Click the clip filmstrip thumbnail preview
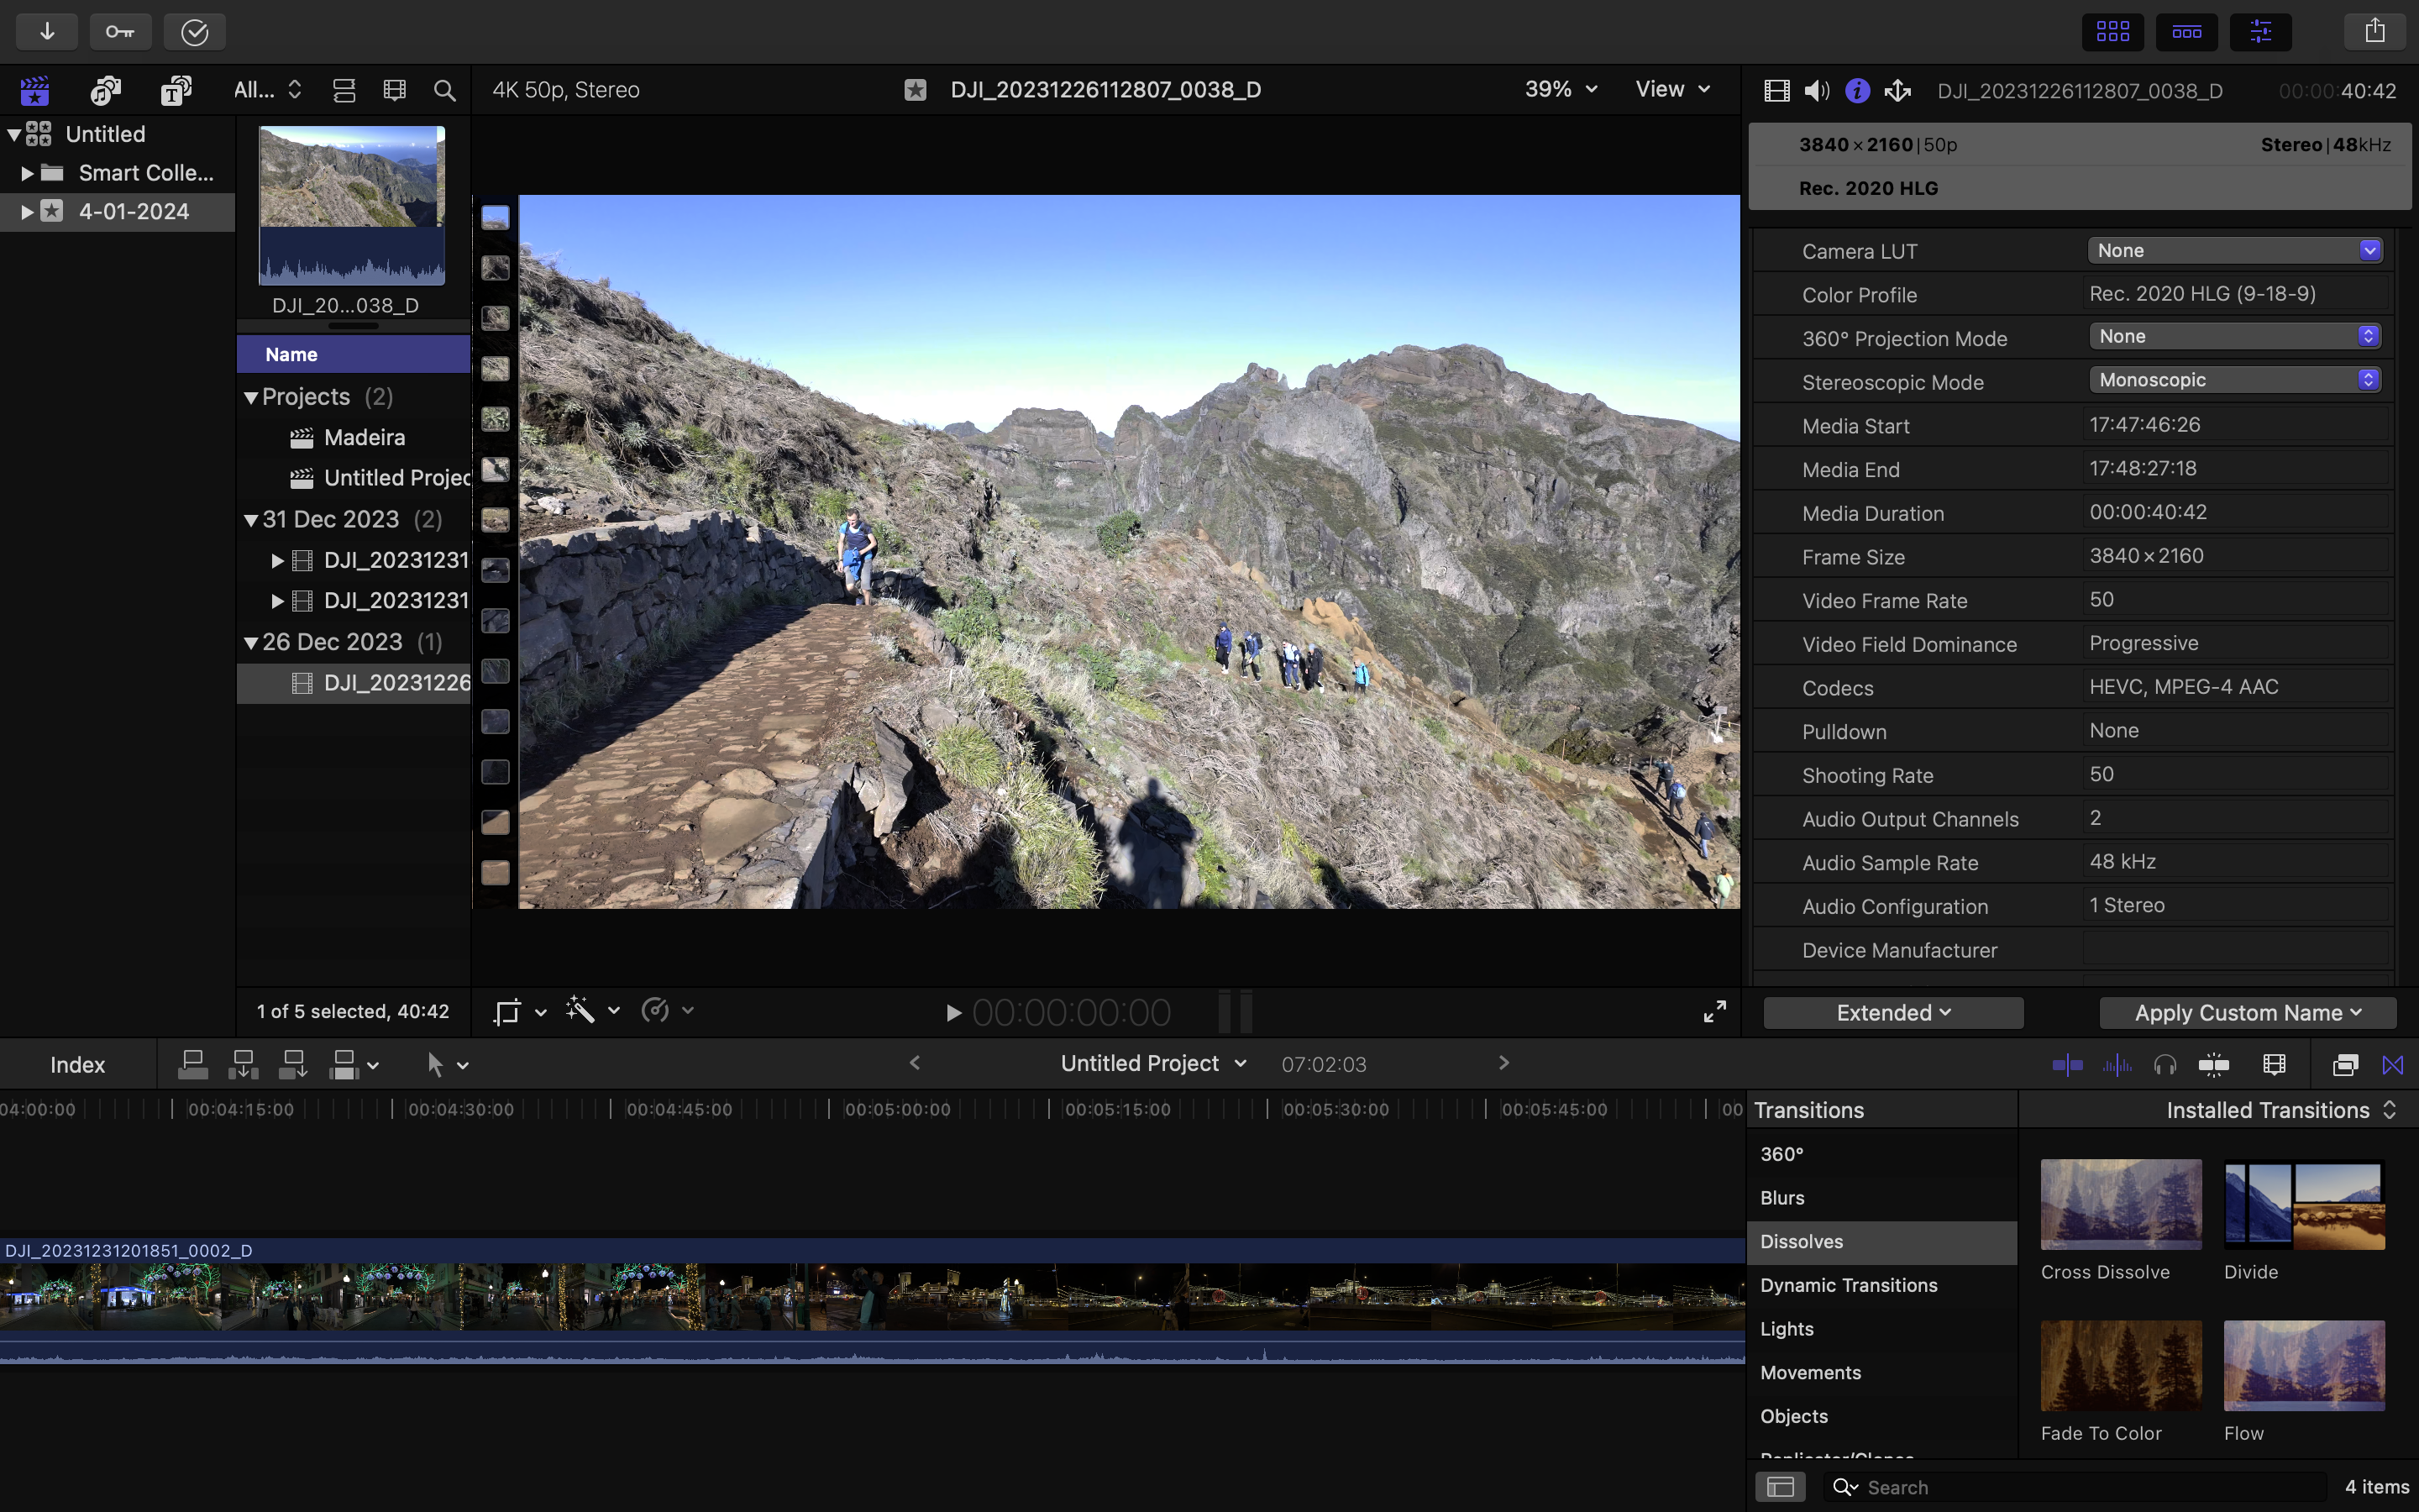The width and height of the screenshot is (2419, 1512). [352, 204]
